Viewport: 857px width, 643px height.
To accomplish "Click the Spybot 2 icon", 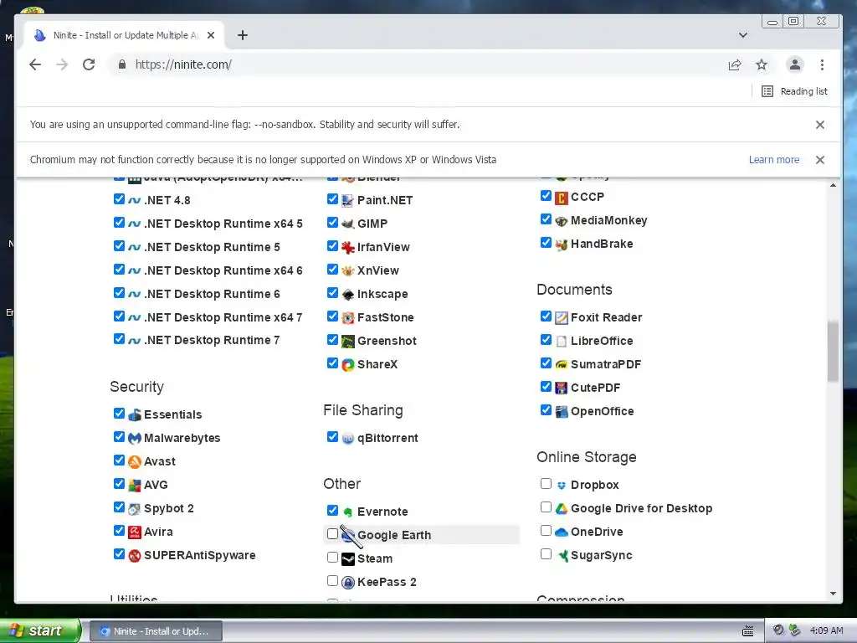I will coord(135,509).
